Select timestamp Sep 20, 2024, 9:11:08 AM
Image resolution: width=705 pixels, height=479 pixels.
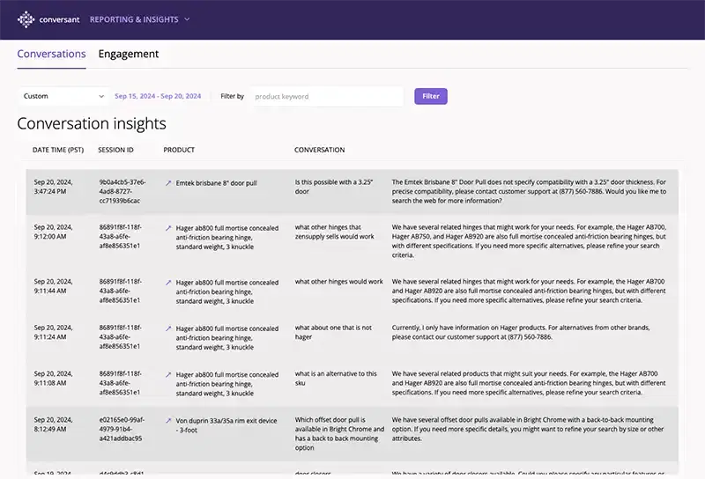[53, 379]
